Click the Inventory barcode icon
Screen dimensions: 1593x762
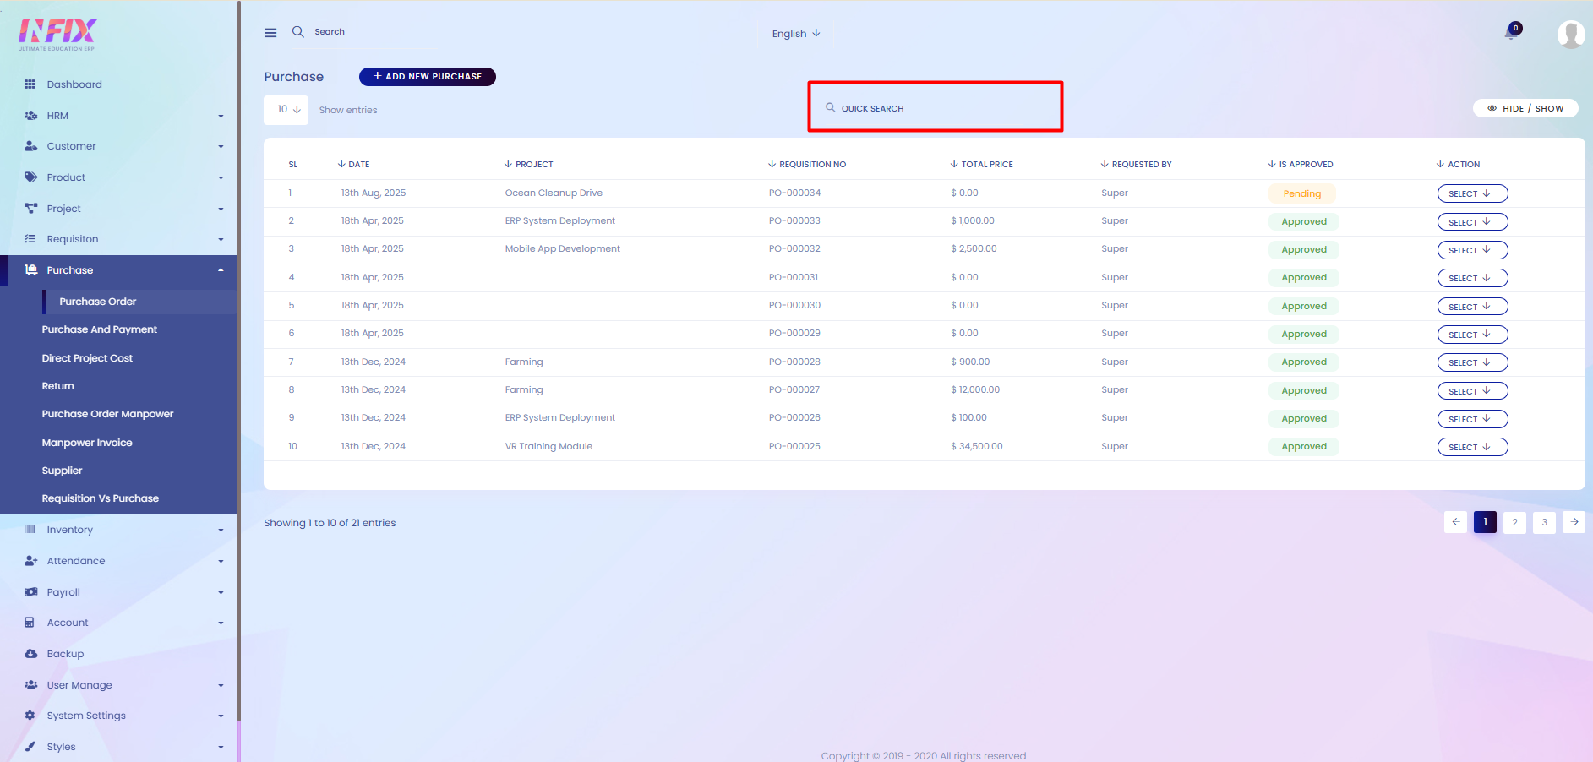click(30, 530)
